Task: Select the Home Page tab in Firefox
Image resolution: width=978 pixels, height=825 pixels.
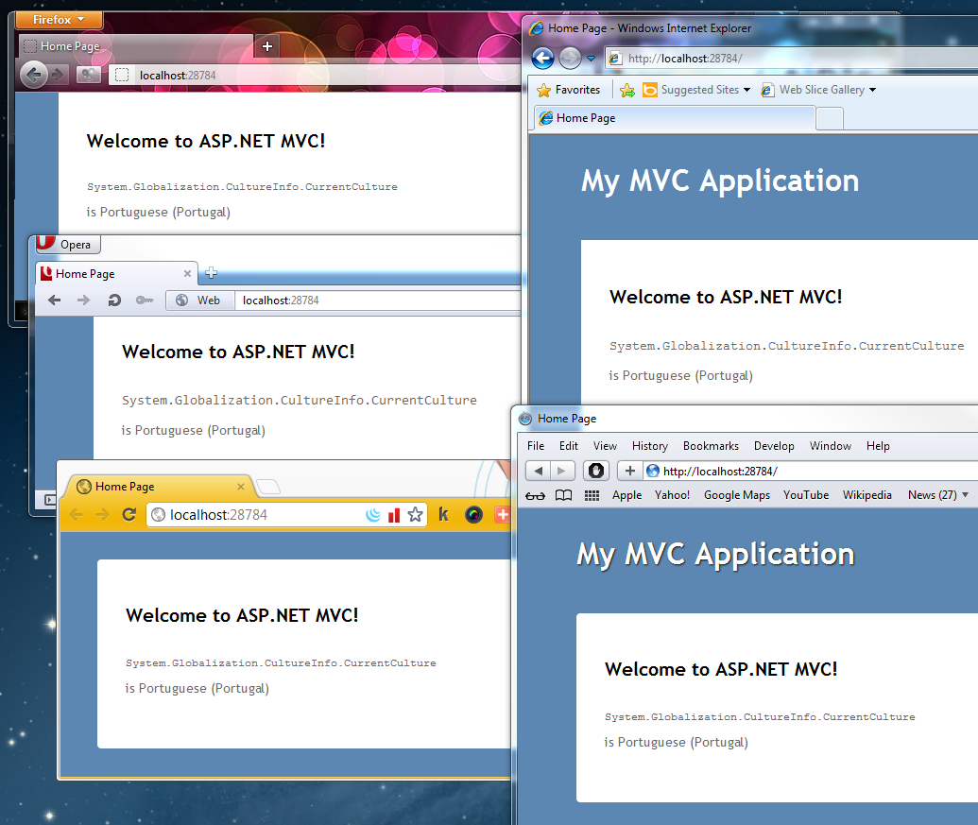Action: tap(137, 46)
